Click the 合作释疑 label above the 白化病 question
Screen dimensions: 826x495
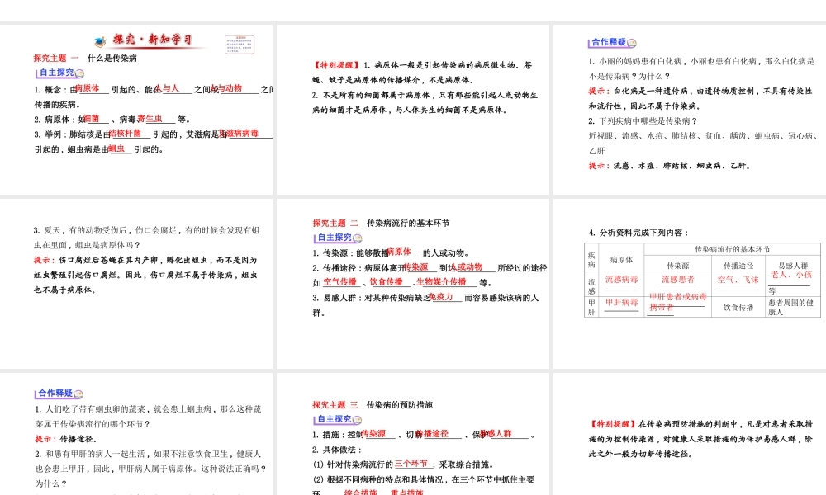[x=609, y=42]
